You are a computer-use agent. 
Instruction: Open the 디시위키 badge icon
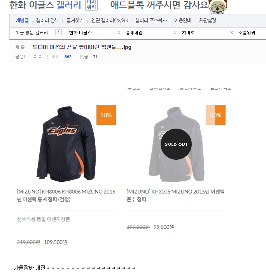point(91,5)
